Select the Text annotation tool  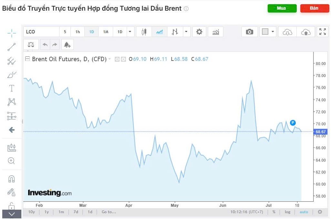point(12,88)
